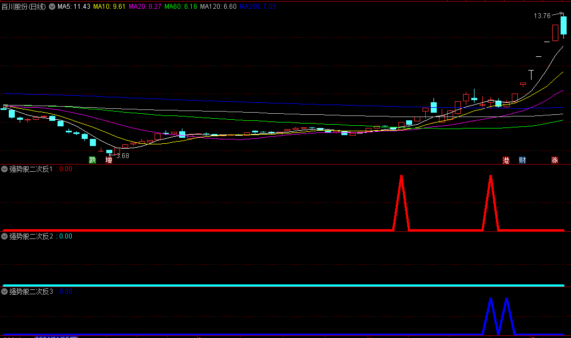Click the 3.68 low price label
571x338 pixels.
(123, 155)
